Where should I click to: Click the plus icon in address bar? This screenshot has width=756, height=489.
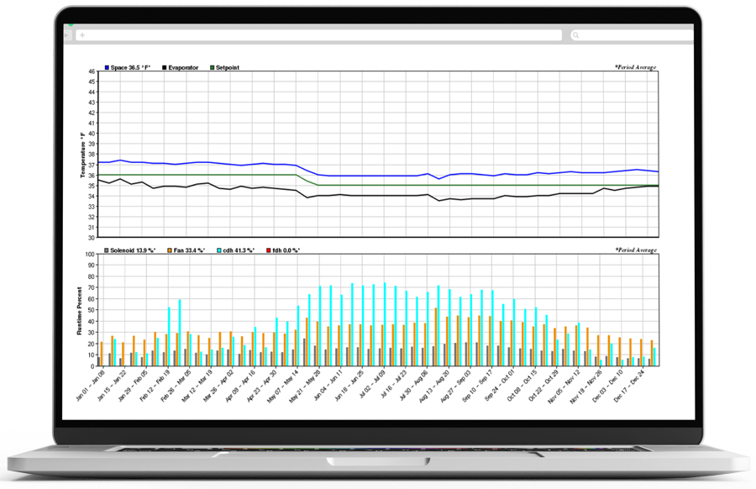point(82,35)
